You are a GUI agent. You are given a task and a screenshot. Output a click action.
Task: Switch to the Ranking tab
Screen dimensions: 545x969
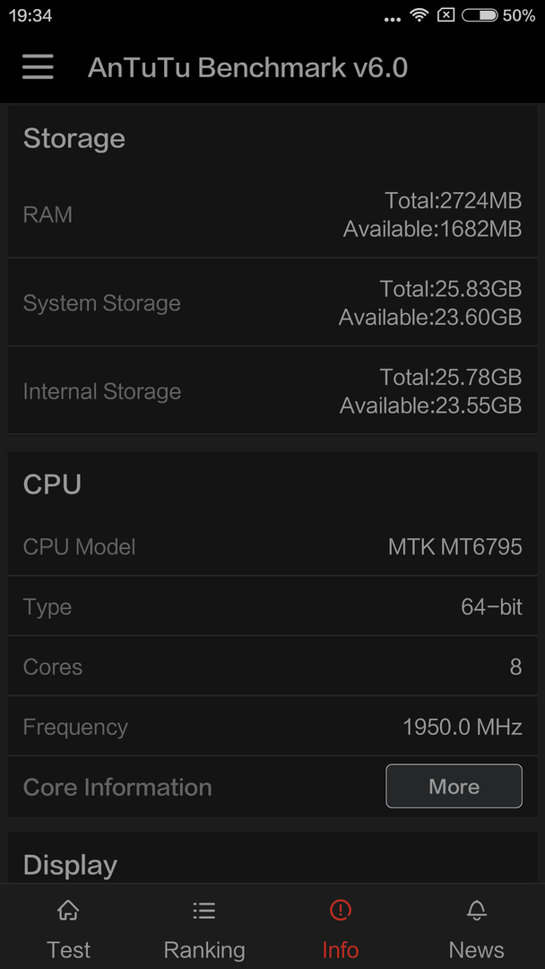click(204, 926)
